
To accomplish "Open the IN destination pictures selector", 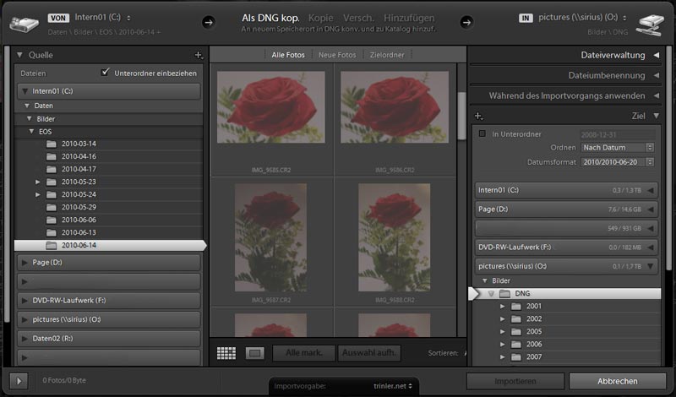I will click(x=582, y=18).
